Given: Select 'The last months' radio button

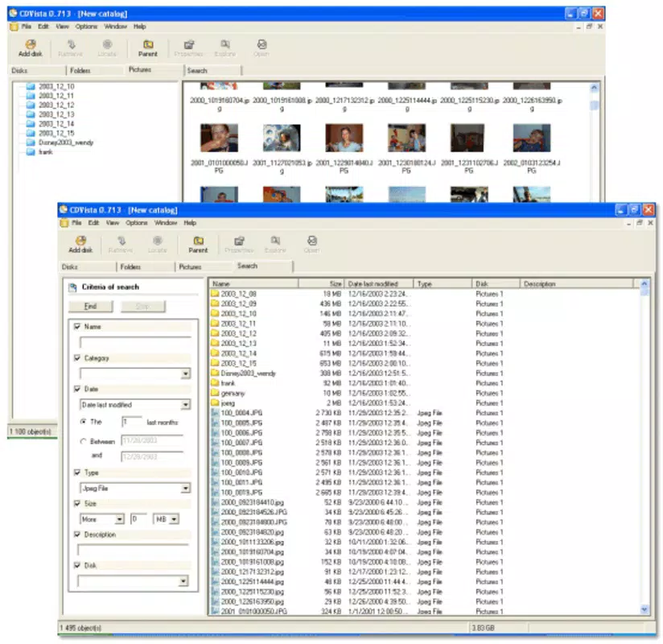Looking at the screenshot, I should 83,422.
